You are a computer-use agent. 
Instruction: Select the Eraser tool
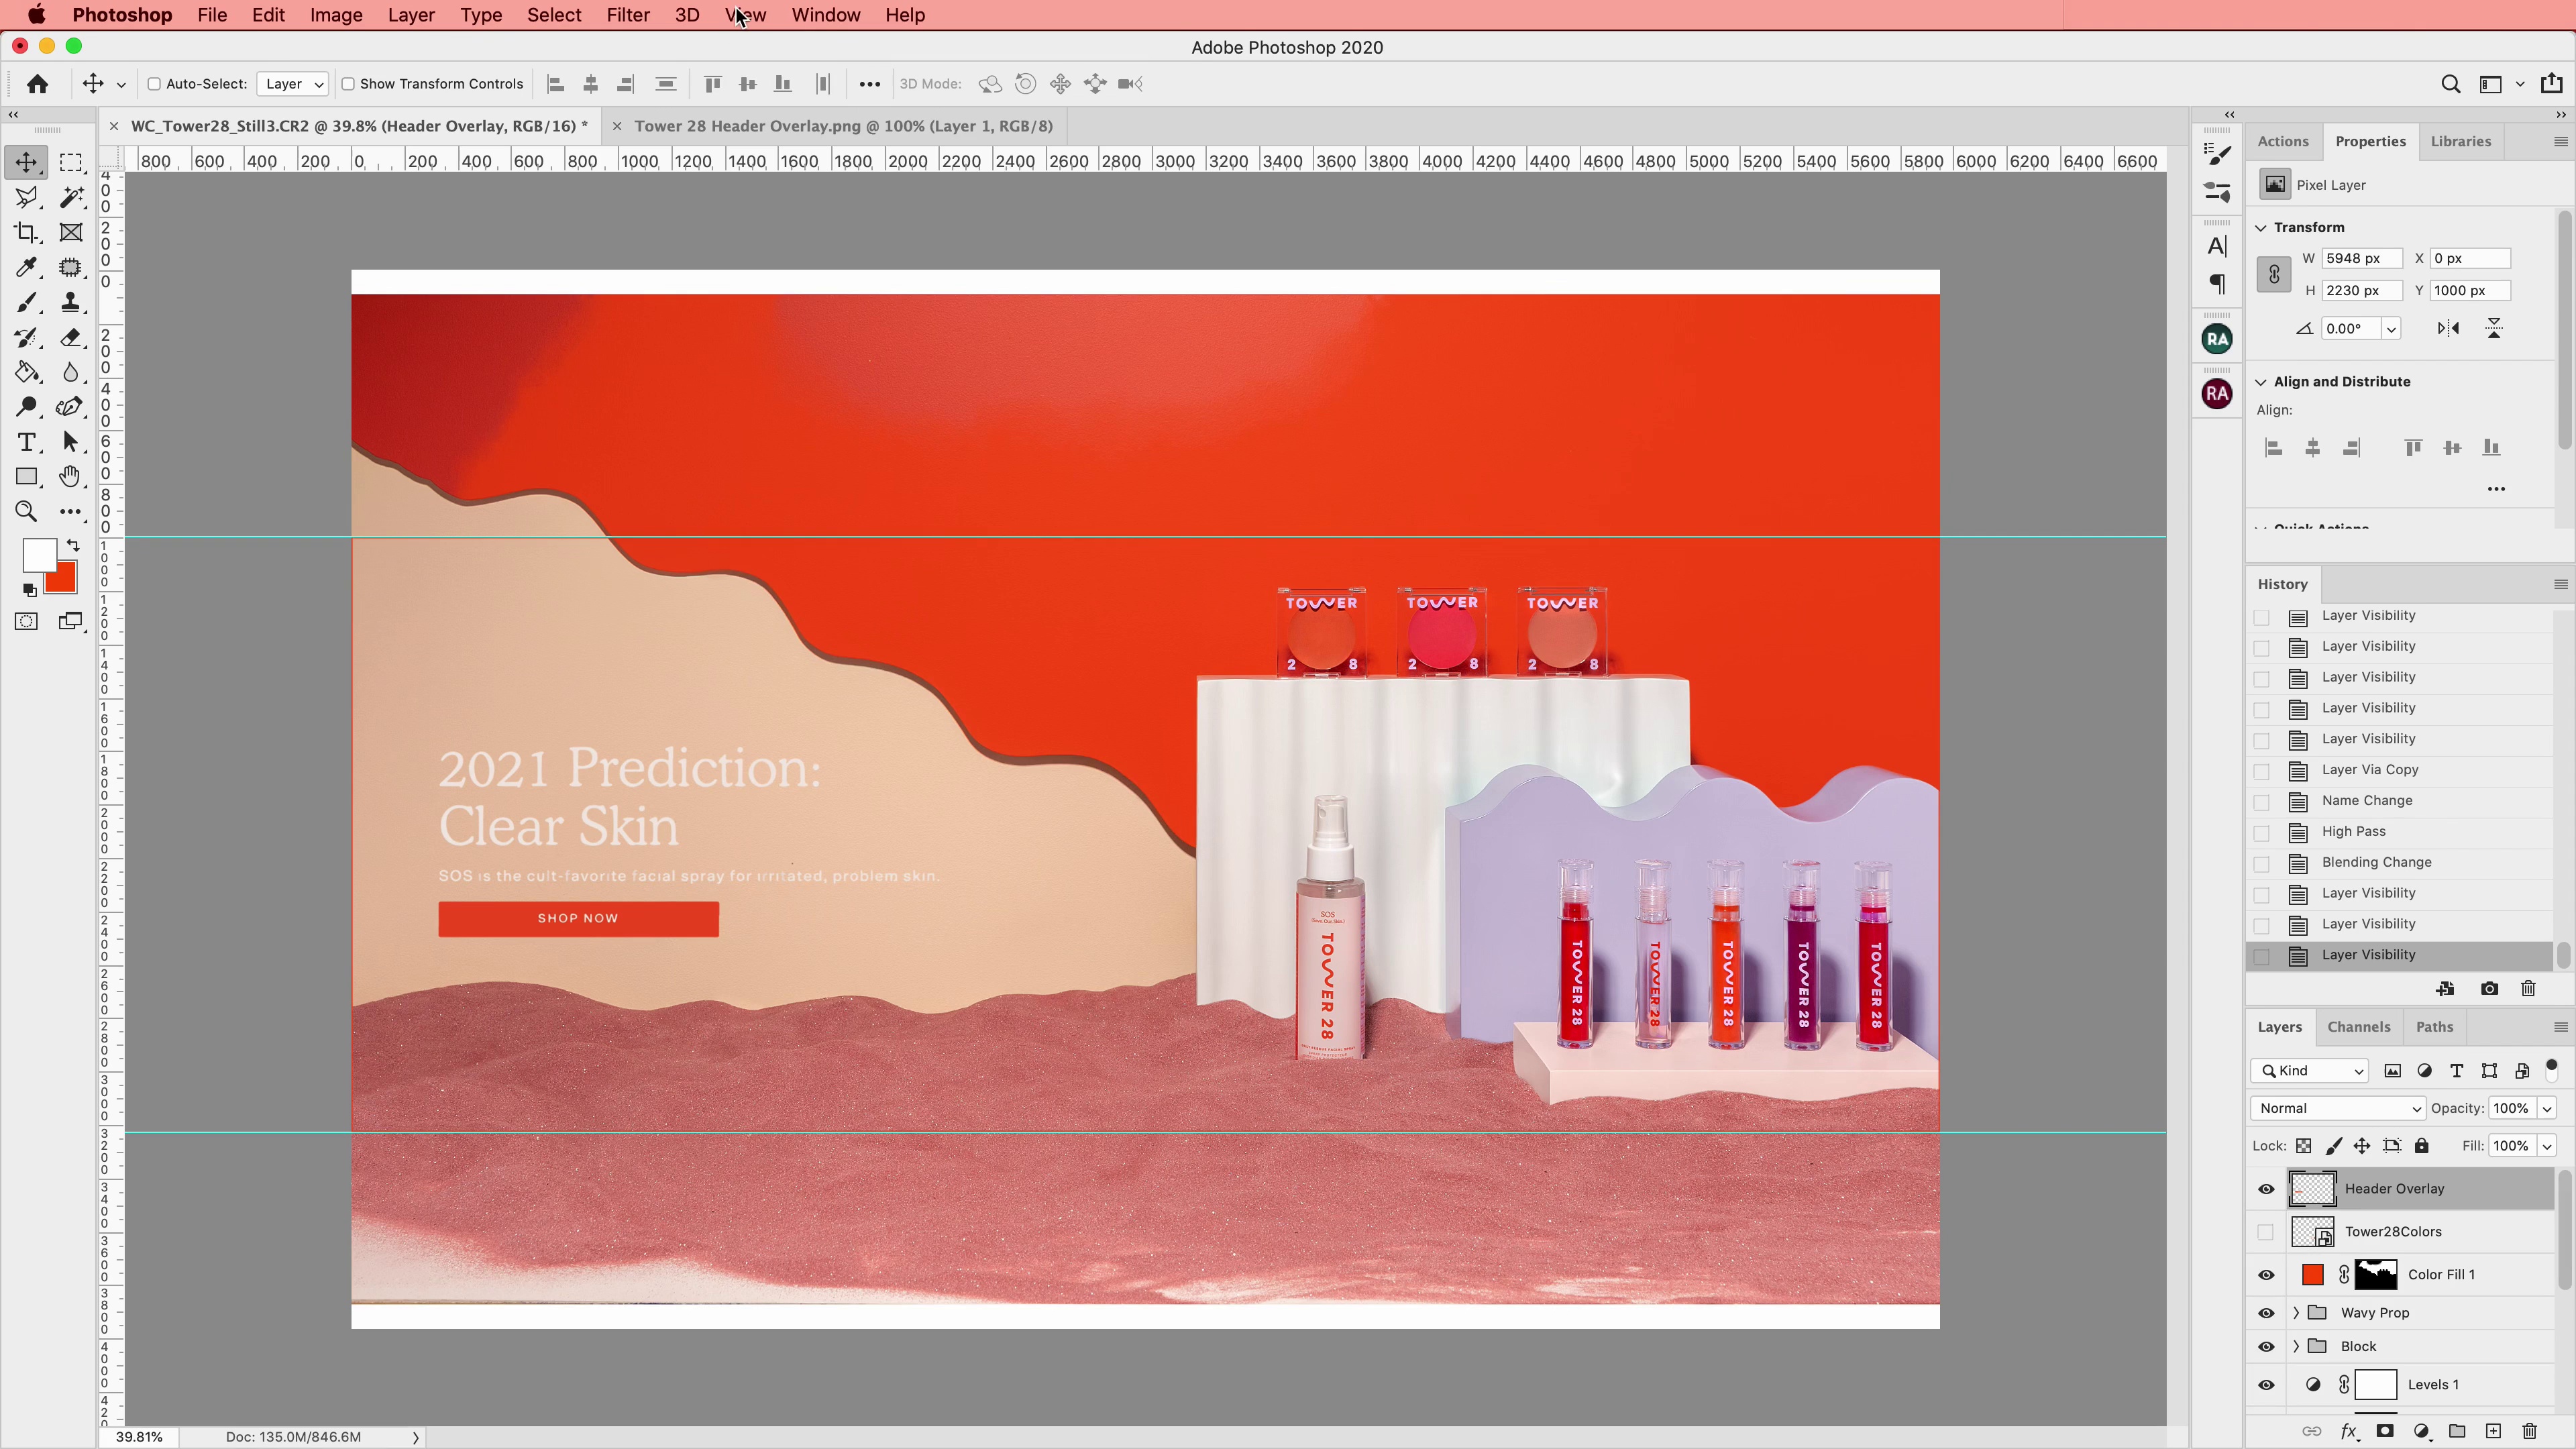point(71,338)
